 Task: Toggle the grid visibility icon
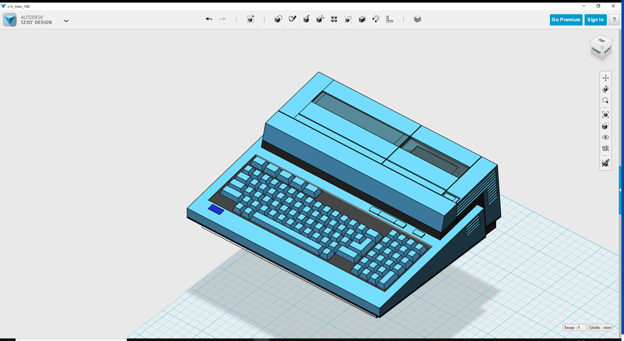coord(605,149)
